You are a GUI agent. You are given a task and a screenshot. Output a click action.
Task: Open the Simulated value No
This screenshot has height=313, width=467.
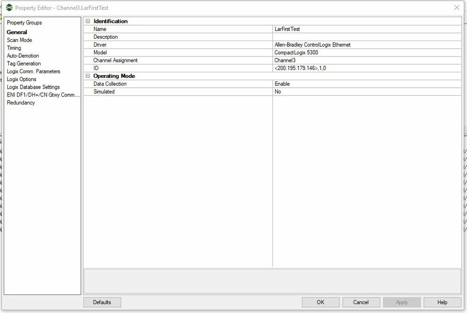tap(366, 91)
